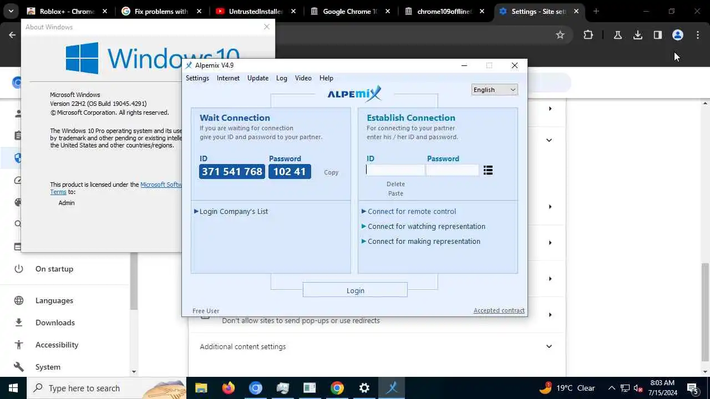Show hidden tray icons arrow

612,388
